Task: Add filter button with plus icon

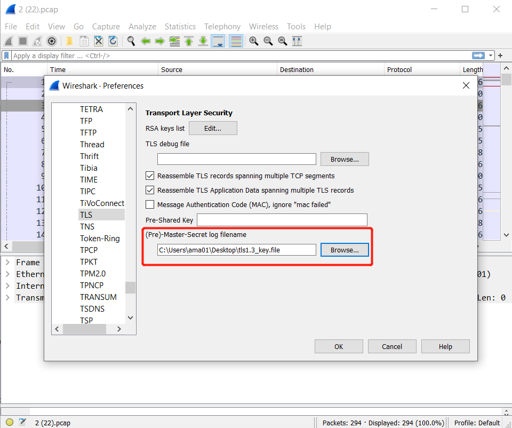Action: point(500,56)
